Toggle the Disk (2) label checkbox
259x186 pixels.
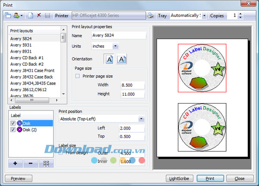tap(13, 129)
